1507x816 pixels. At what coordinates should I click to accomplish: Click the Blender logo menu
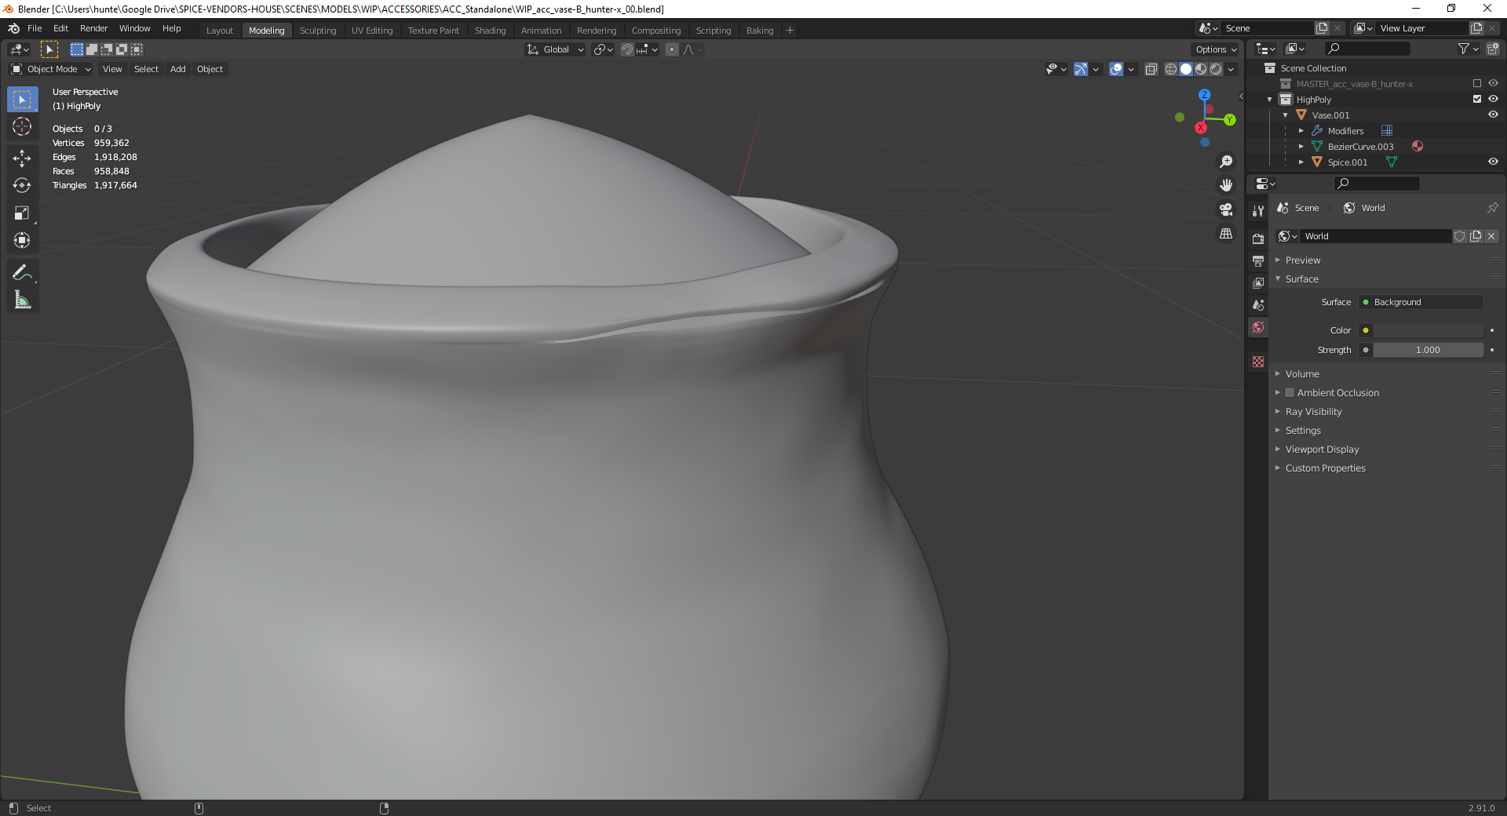(13, 28)
